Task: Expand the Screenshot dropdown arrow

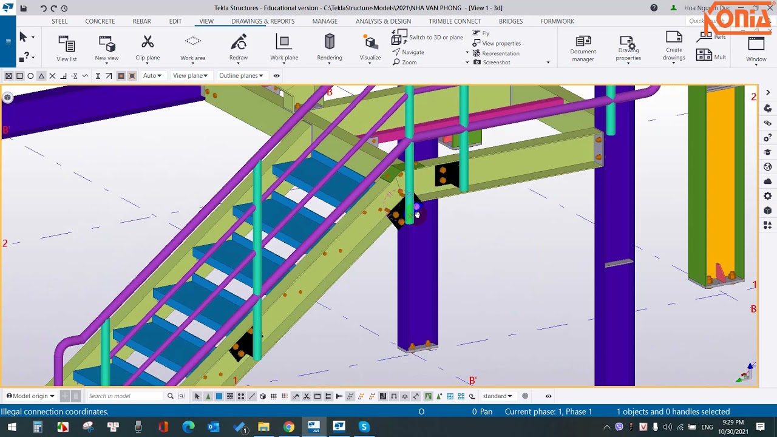Action: [548, 63]
